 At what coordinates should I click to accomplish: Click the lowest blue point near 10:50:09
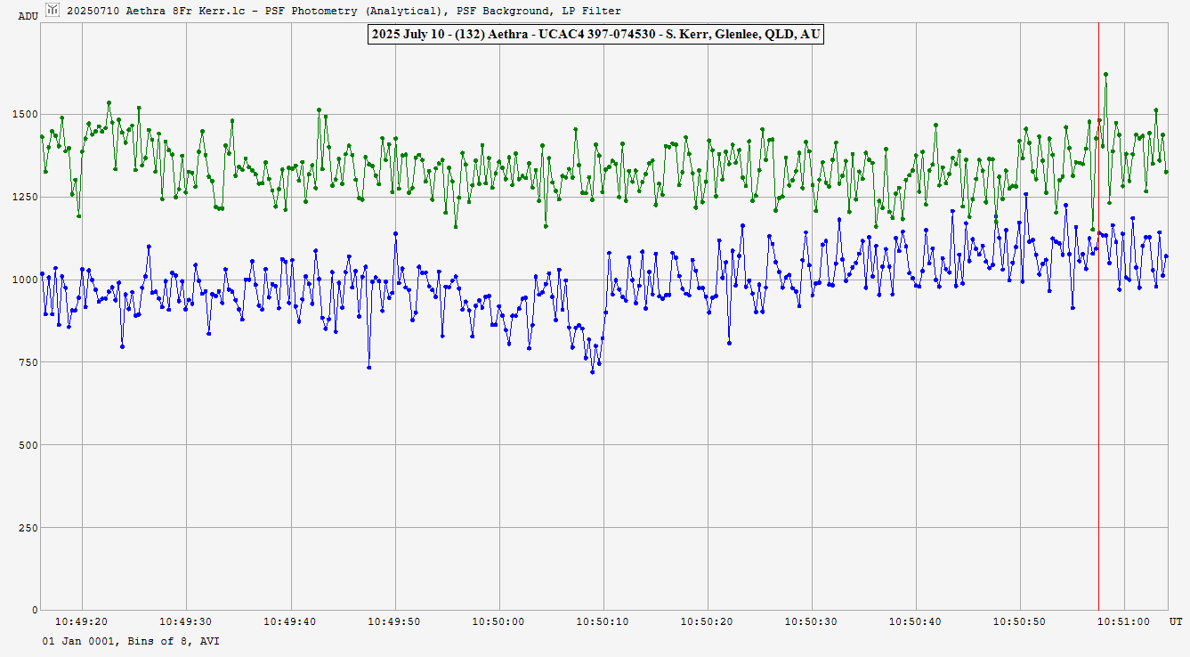coord(592,371)
